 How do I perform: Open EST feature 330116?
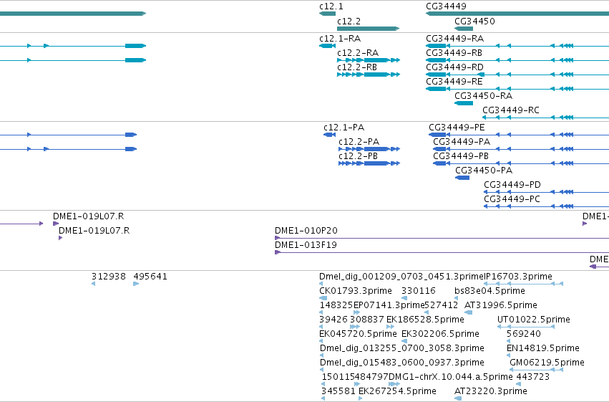[419, 292]
